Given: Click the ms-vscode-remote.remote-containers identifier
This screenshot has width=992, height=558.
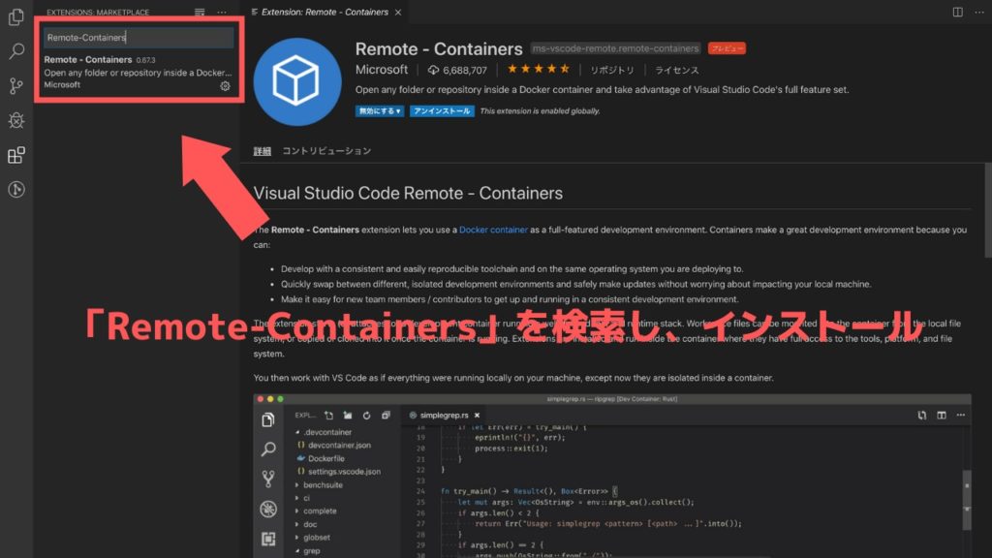Looking at the screenshot, I should tap(615, 48).
